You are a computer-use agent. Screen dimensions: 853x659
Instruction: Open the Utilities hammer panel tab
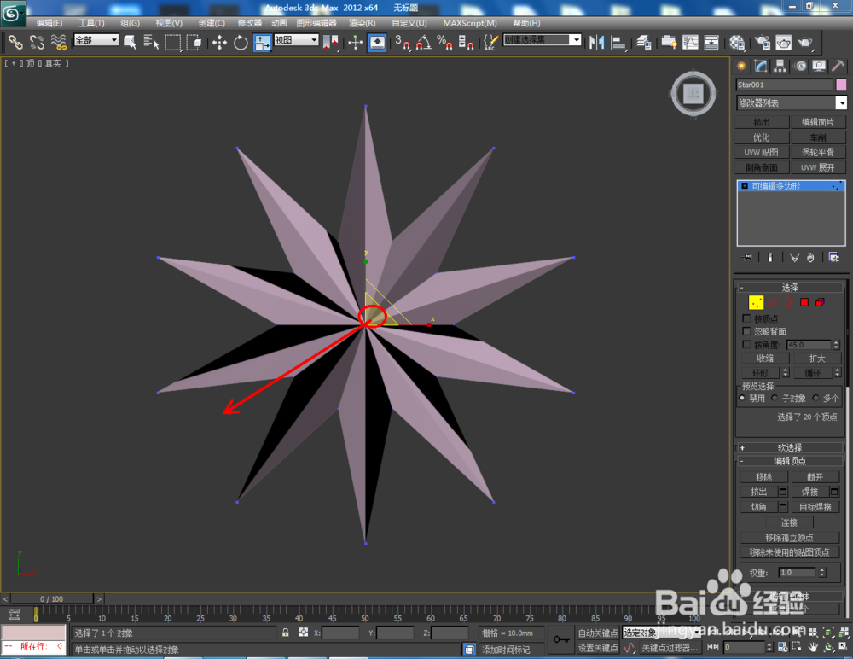pyautogui.click(x=838, y=67)
